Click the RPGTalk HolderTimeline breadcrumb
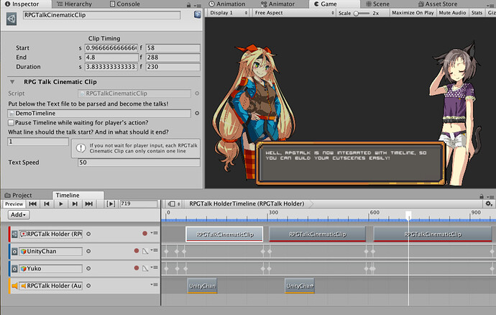The image size is (496, 315). click(x=247, y=204)
